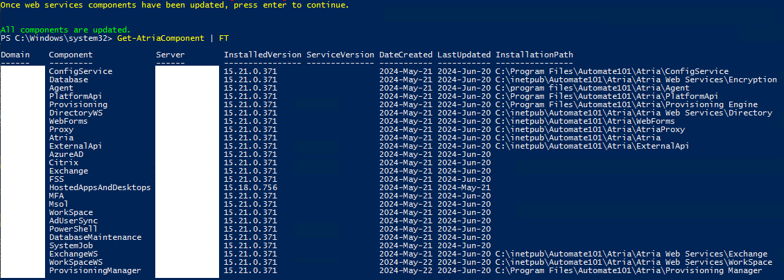784x280 pixels.
Task: Click the PS C:\Windows\system32 prompt
Action: pos(55,38)
